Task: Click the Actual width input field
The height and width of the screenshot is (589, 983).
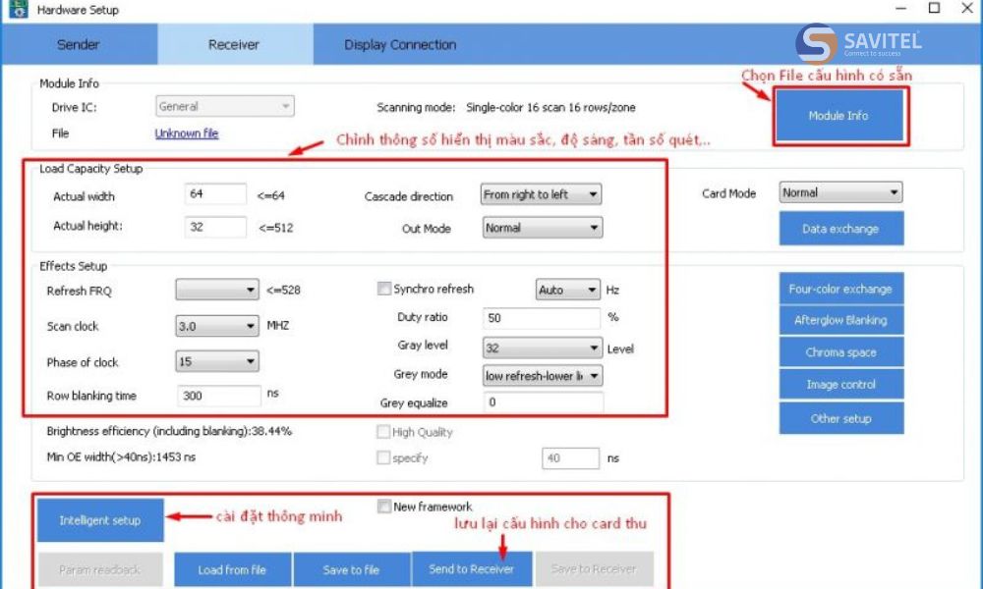Action: pos(215,195)
